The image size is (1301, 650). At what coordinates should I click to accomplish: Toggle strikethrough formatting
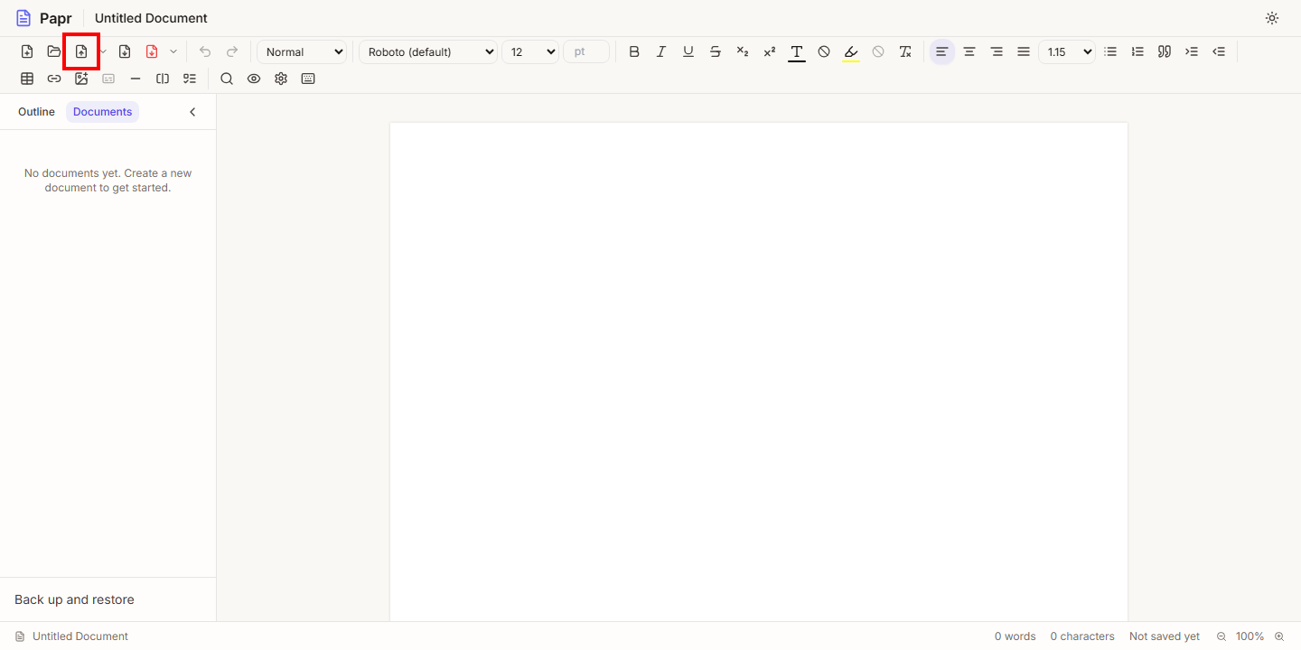(x=716, y=51)
